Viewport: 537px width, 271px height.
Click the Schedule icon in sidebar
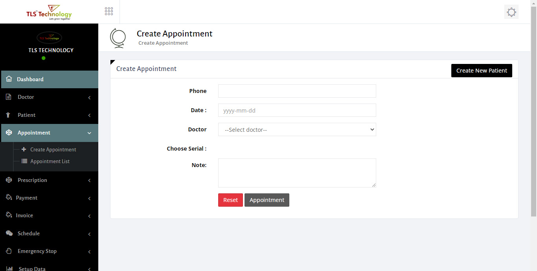click(x=9, y=233)
